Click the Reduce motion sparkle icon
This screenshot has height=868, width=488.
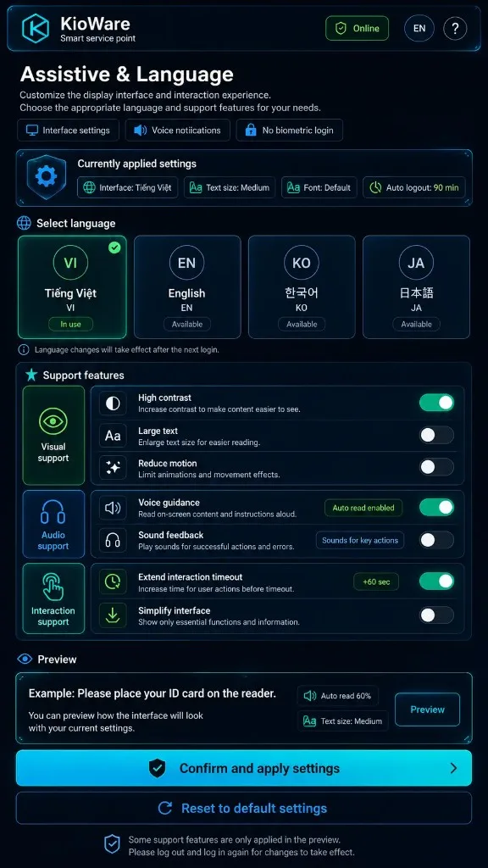point(113,468)
